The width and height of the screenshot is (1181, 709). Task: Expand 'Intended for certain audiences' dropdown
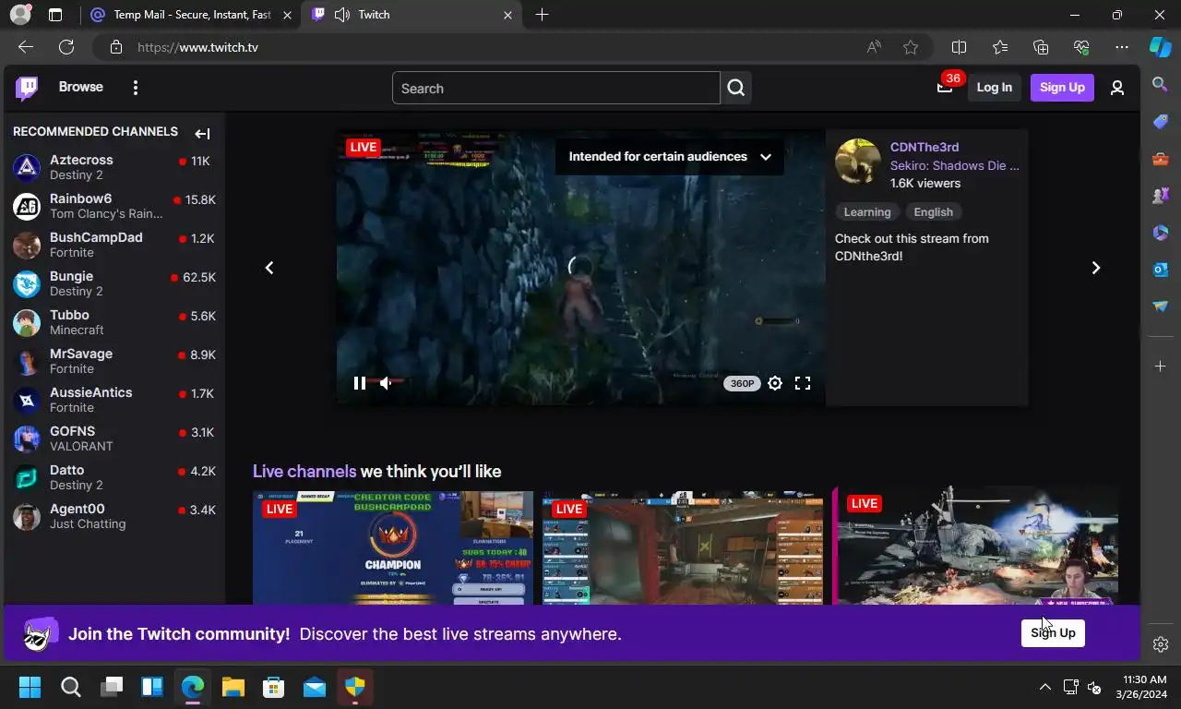click(x=670, y=156)
